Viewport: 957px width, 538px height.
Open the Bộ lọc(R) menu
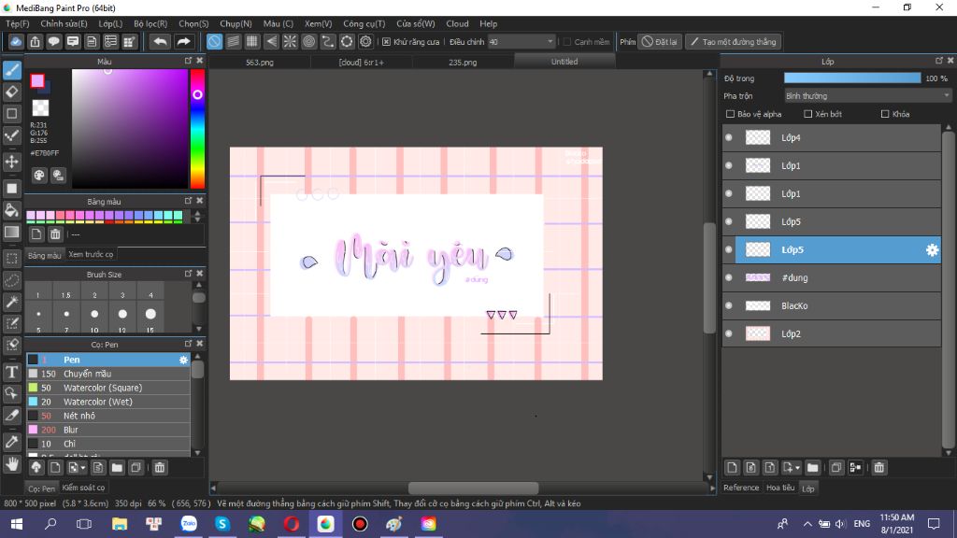click(x=150, y=23)
